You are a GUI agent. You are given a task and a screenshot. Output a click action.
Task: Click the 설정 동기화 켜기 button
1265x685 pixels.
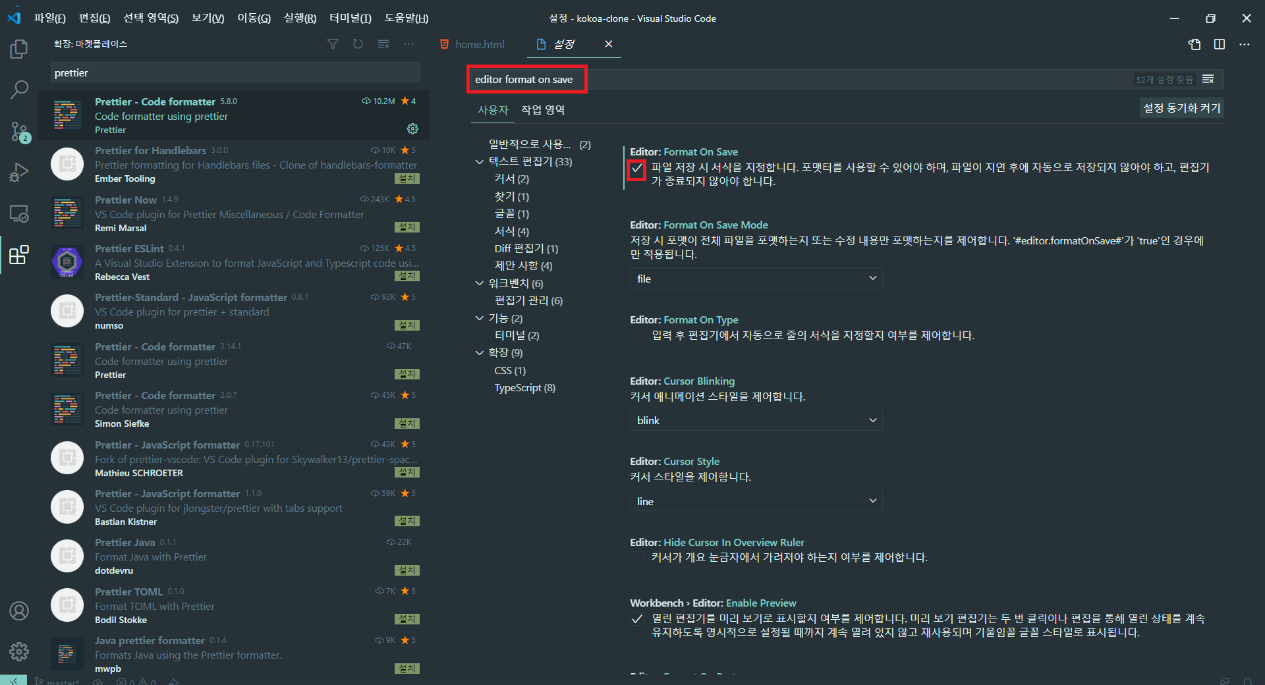point(1182,108)
